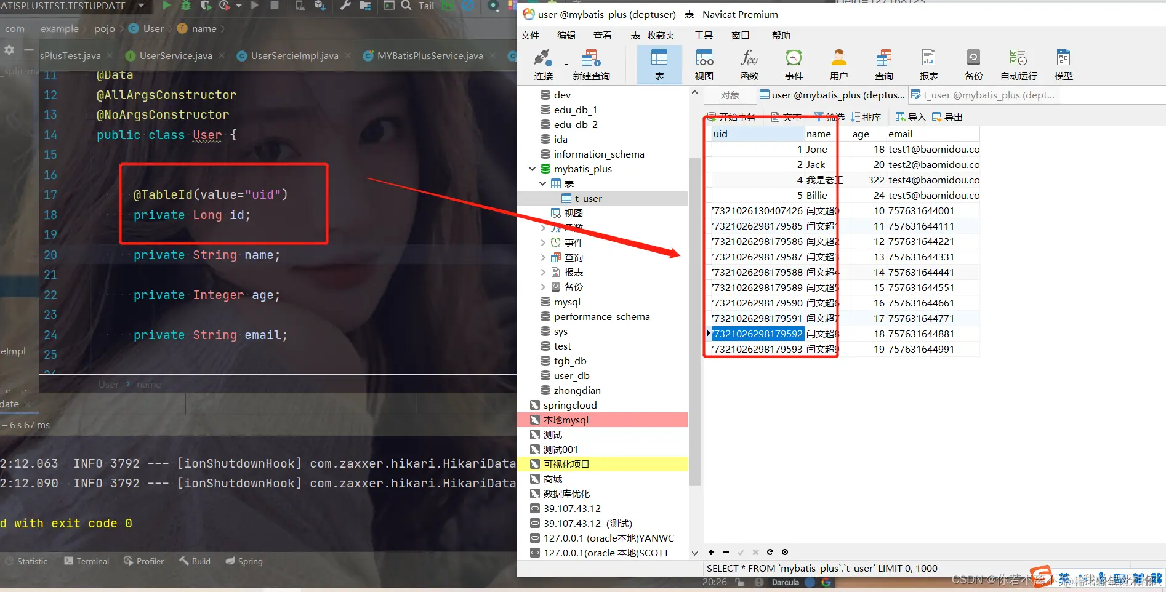Collapse the 表 tables node under mybatis_plus

pyautogui.click(x=542, y=183)
